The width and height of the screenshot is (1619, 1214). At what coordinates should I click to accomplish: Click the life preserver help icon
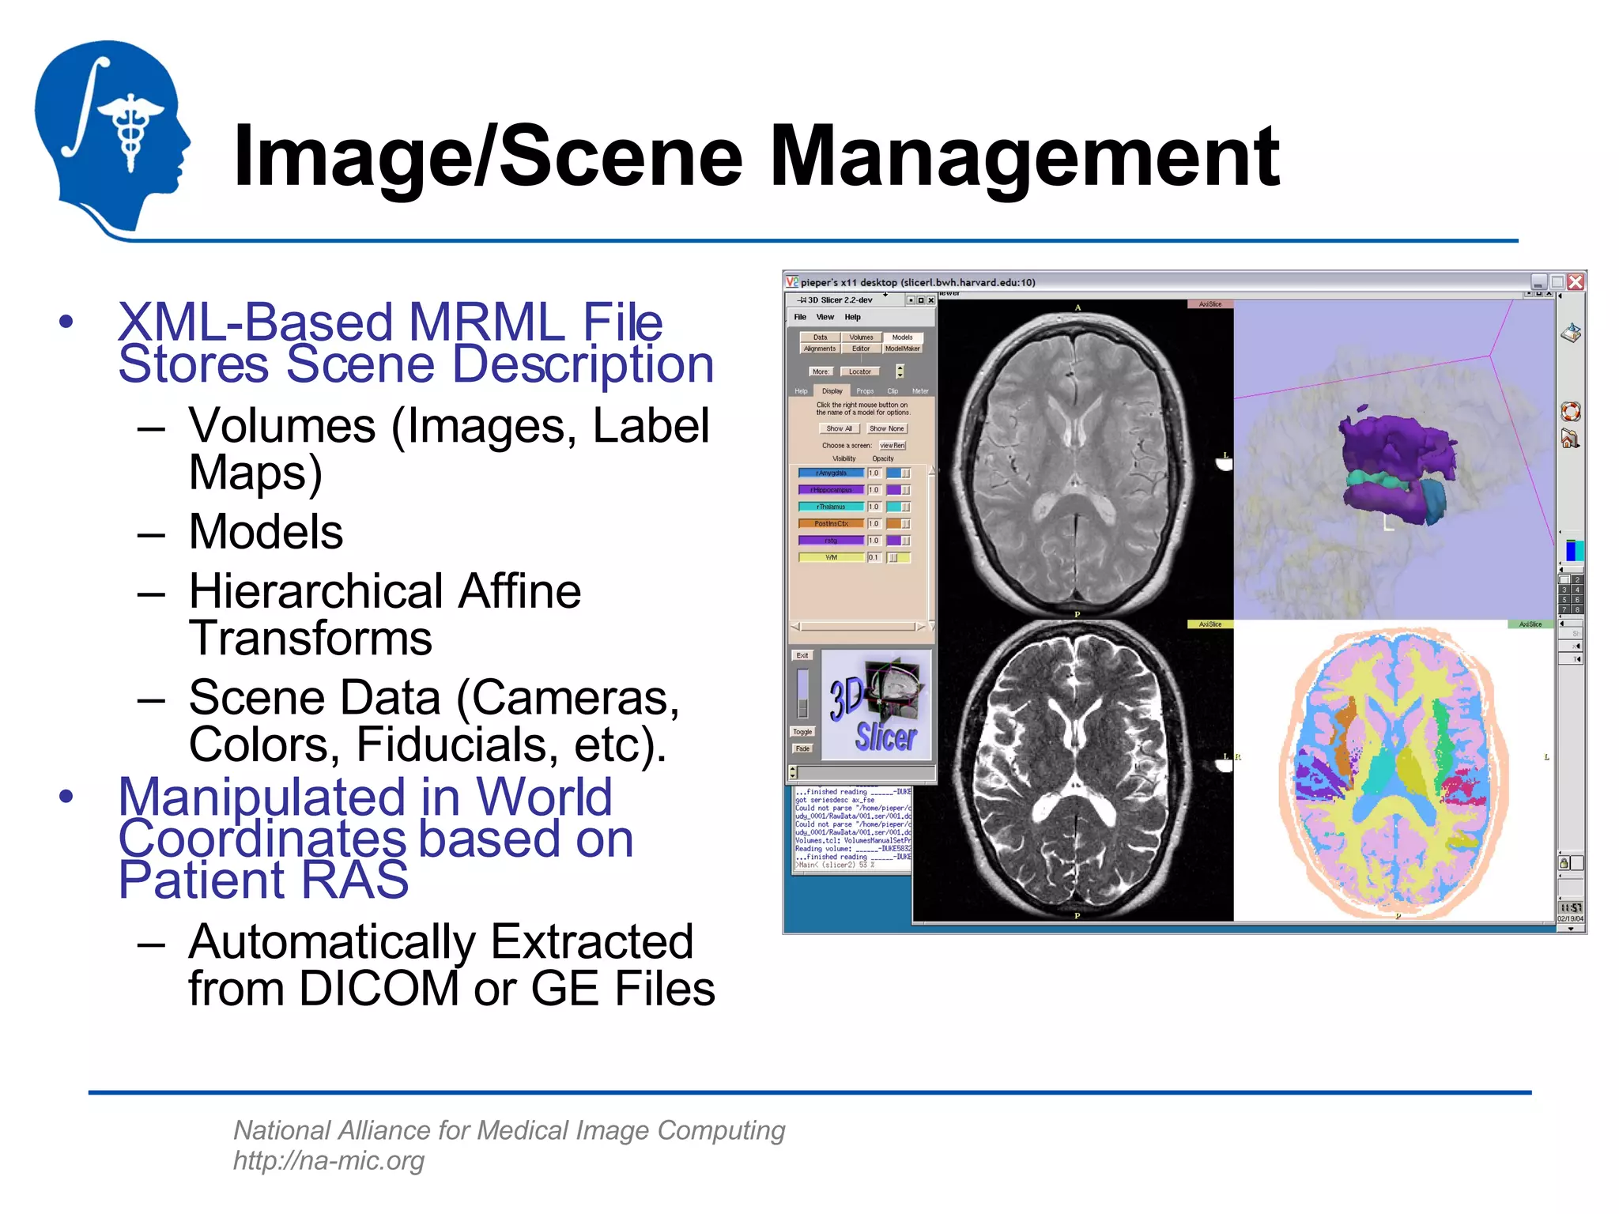(1570, 411)
